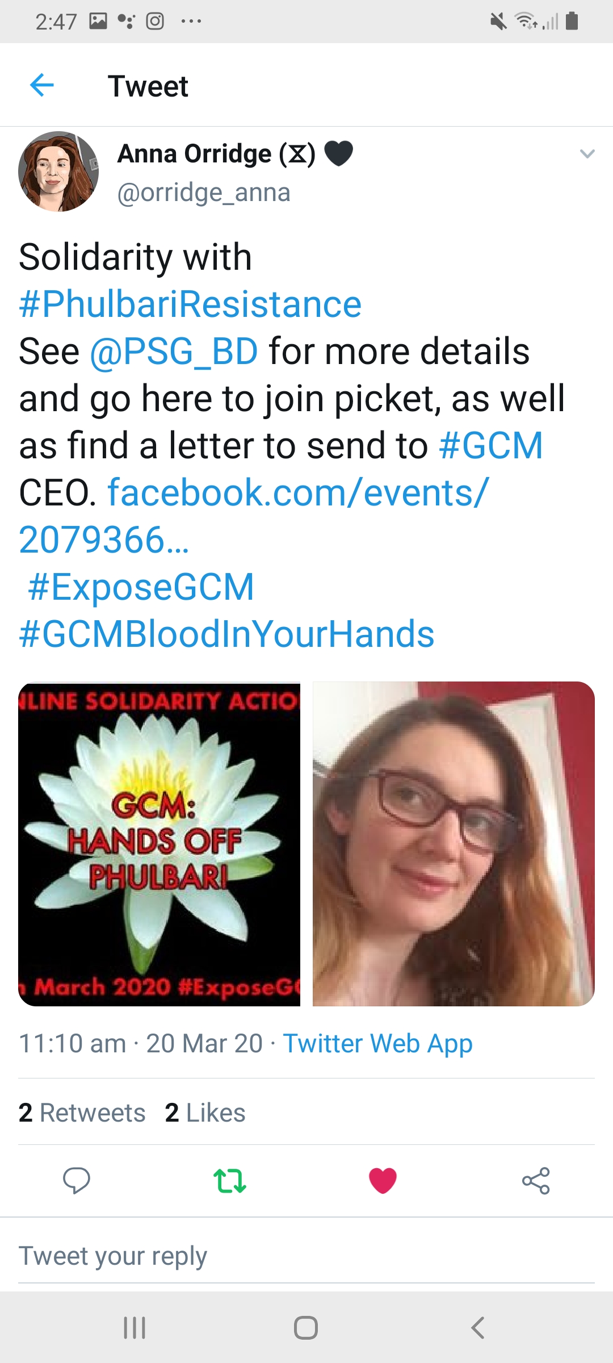View the Hands Off Phulbari image

point(159,844)
